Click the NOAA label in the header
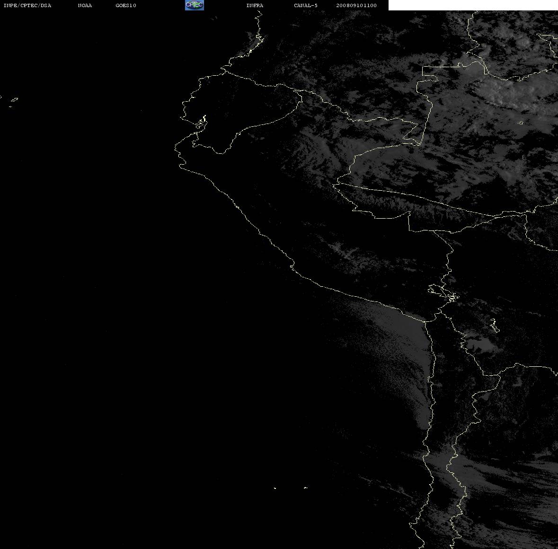 (85, 6)
